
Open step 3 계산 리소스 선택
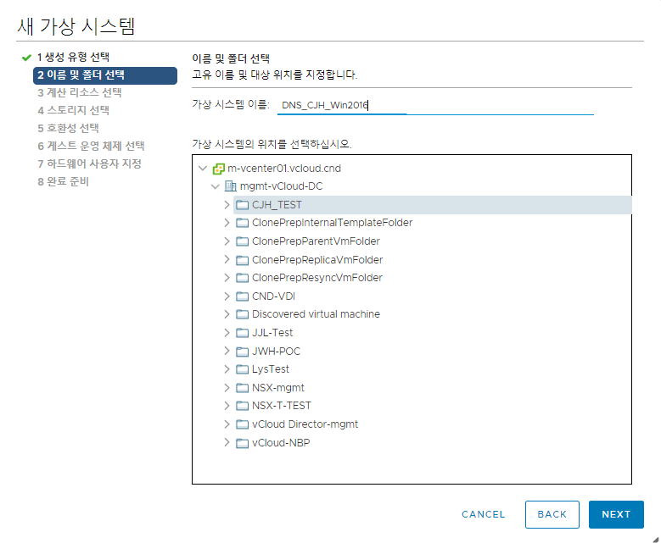80,92
